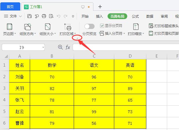The height and width of the screenshot is (130, 179).
Task: Click cell with name 赵云
Action: coord(20,111)
